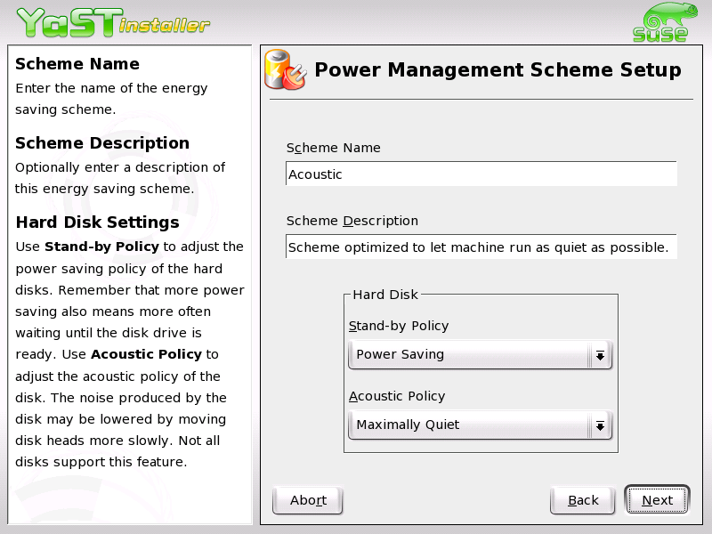Select the "Maximally Quiet" value shown

click(409, 425)
